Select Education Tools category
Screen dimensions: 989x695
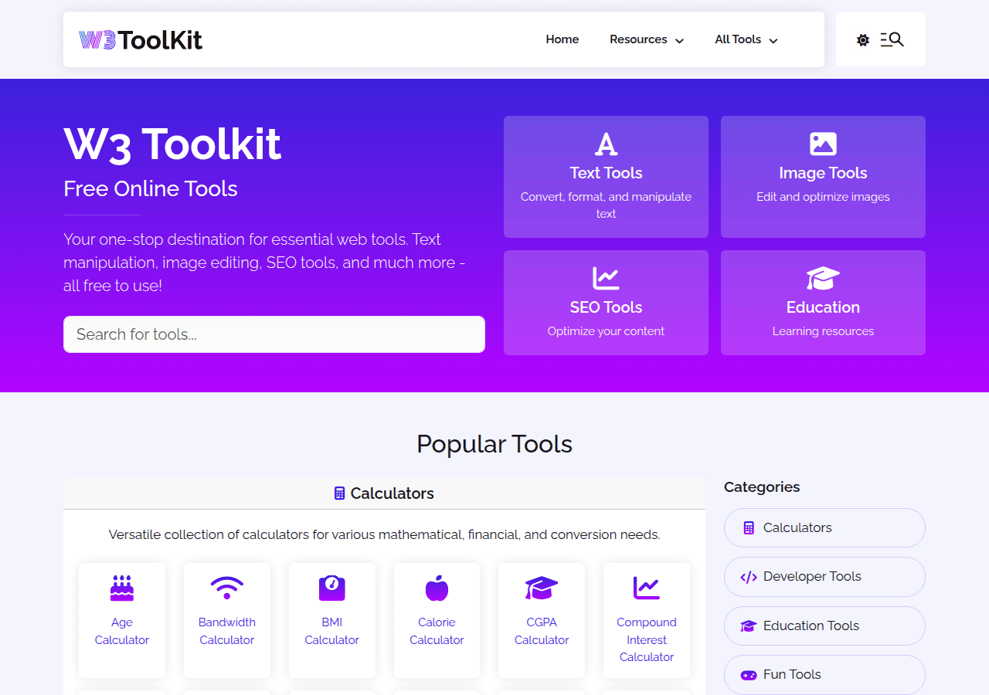824,625
